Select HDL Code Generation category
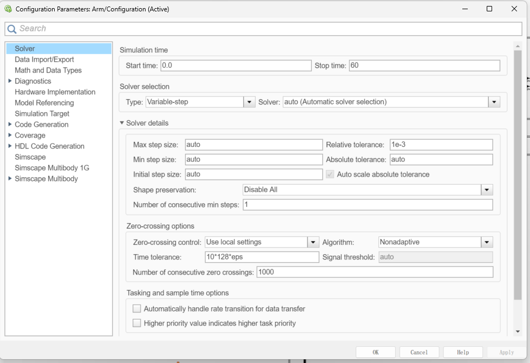530x363 pixels. tap(50, 146)
